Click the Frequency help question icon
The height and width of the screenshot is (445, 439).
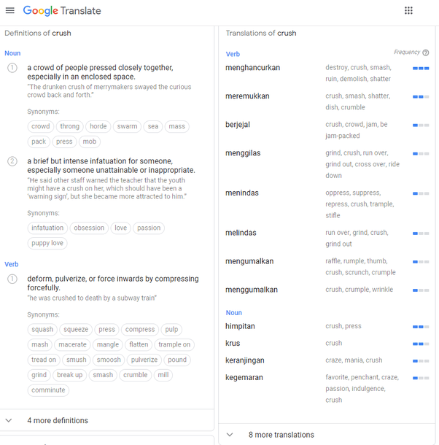(426, 53)
